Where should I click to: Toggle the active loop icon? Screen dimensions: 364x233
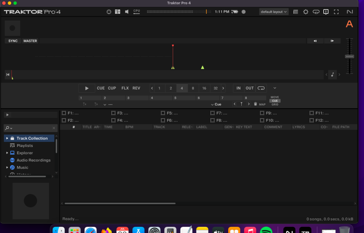tap(261, 88)
